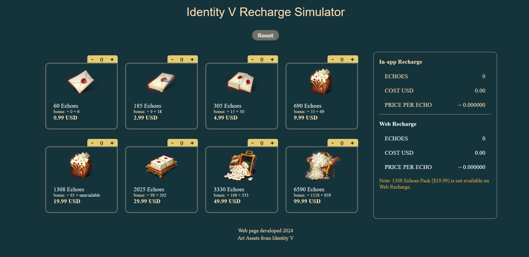Decrease quantity of 1308 Echoes pack
The width and height of the screenshot is (529, 257).
click(x=92, y=143)
